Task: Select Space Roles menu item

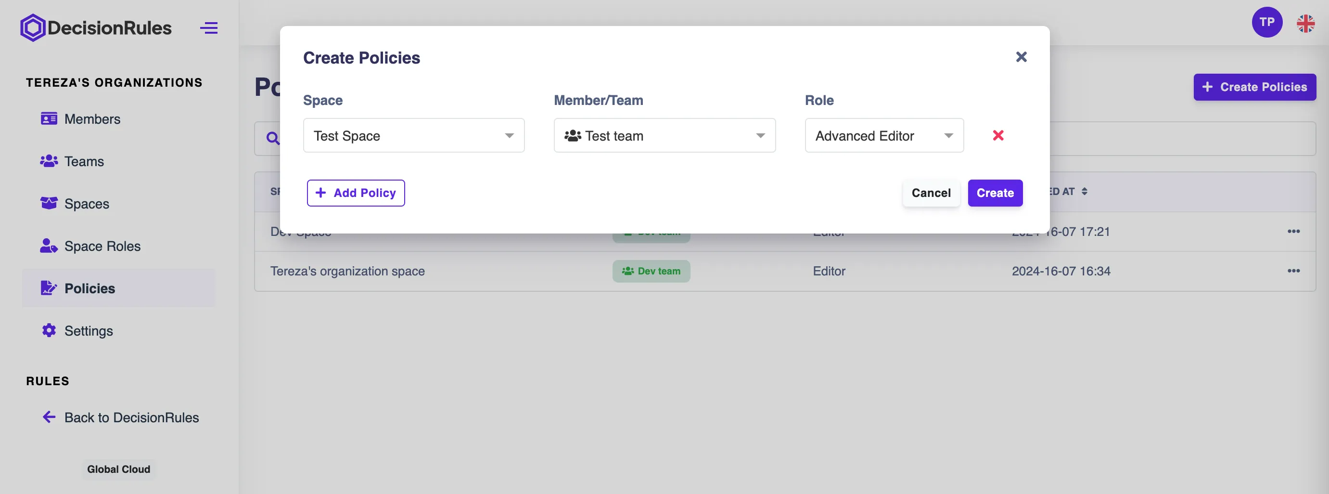Action: [102, 246]
